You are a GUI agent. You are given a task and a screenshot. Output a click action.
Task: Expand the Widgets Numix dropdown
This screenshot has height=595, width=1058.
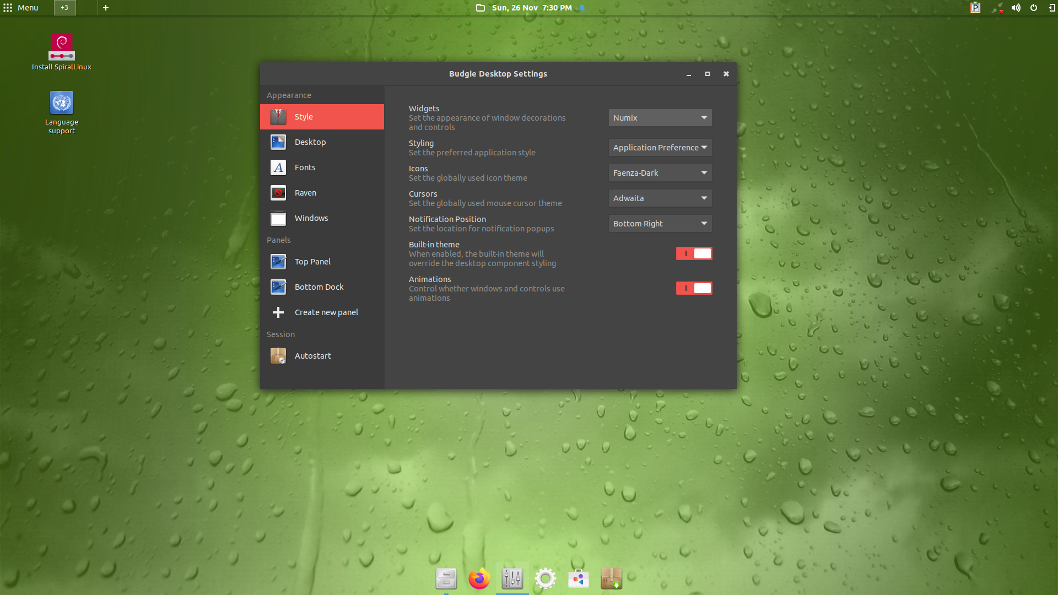point(660,118)
